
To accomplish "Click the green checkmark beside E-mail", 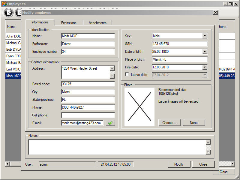I will click(110, 123).
